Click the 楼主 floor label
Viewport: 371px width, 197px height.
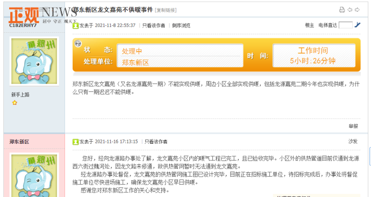(310, 25)
